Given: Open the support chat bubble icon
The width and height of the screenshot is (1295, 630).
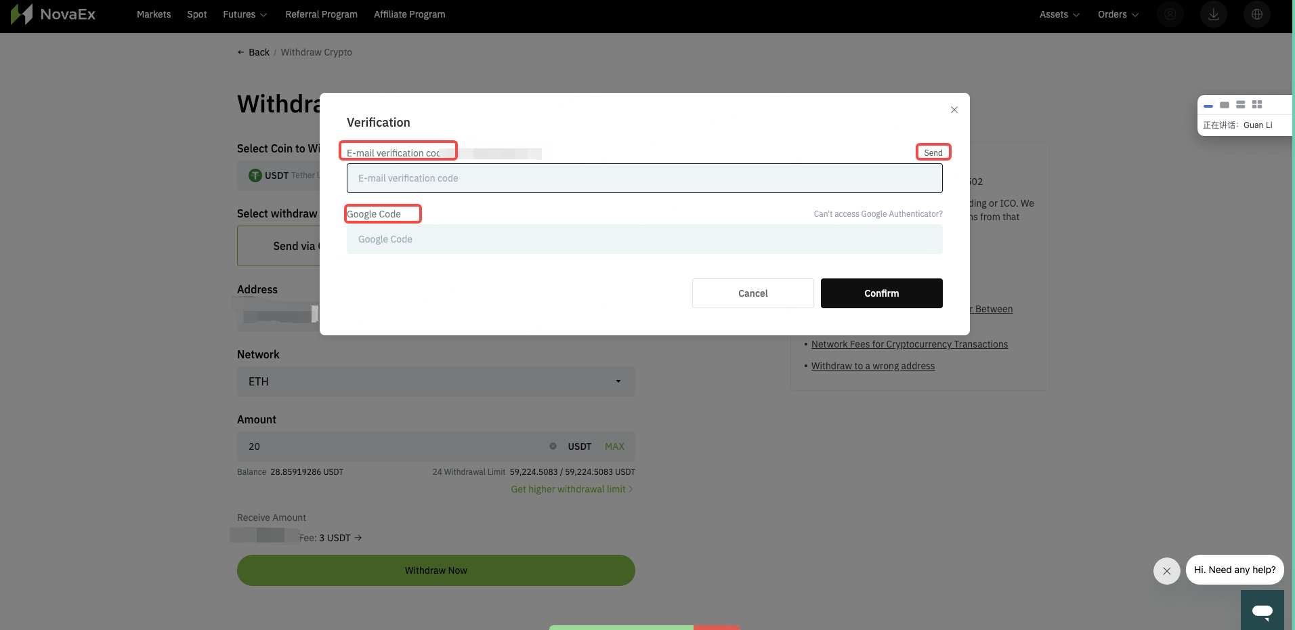Looking at the screenshot, I should click(x=1262, y=610).
